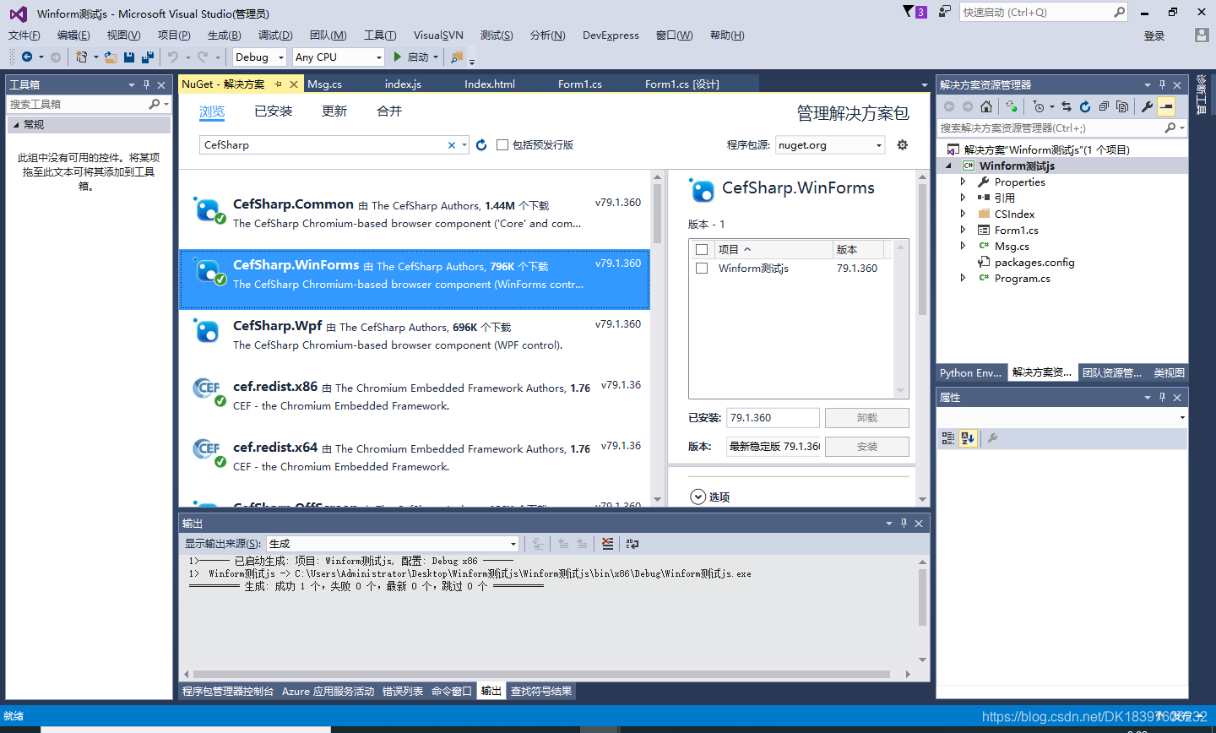This screenshot has width=1216, height=733.
Task: Click the 卸载 button to uninstall
Action: pos(866,417)
